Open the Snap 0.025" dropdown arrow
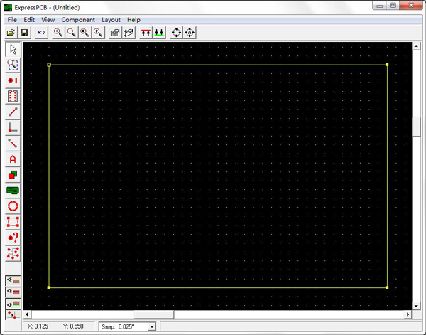426x335 pixels. [x=152, y=326]
